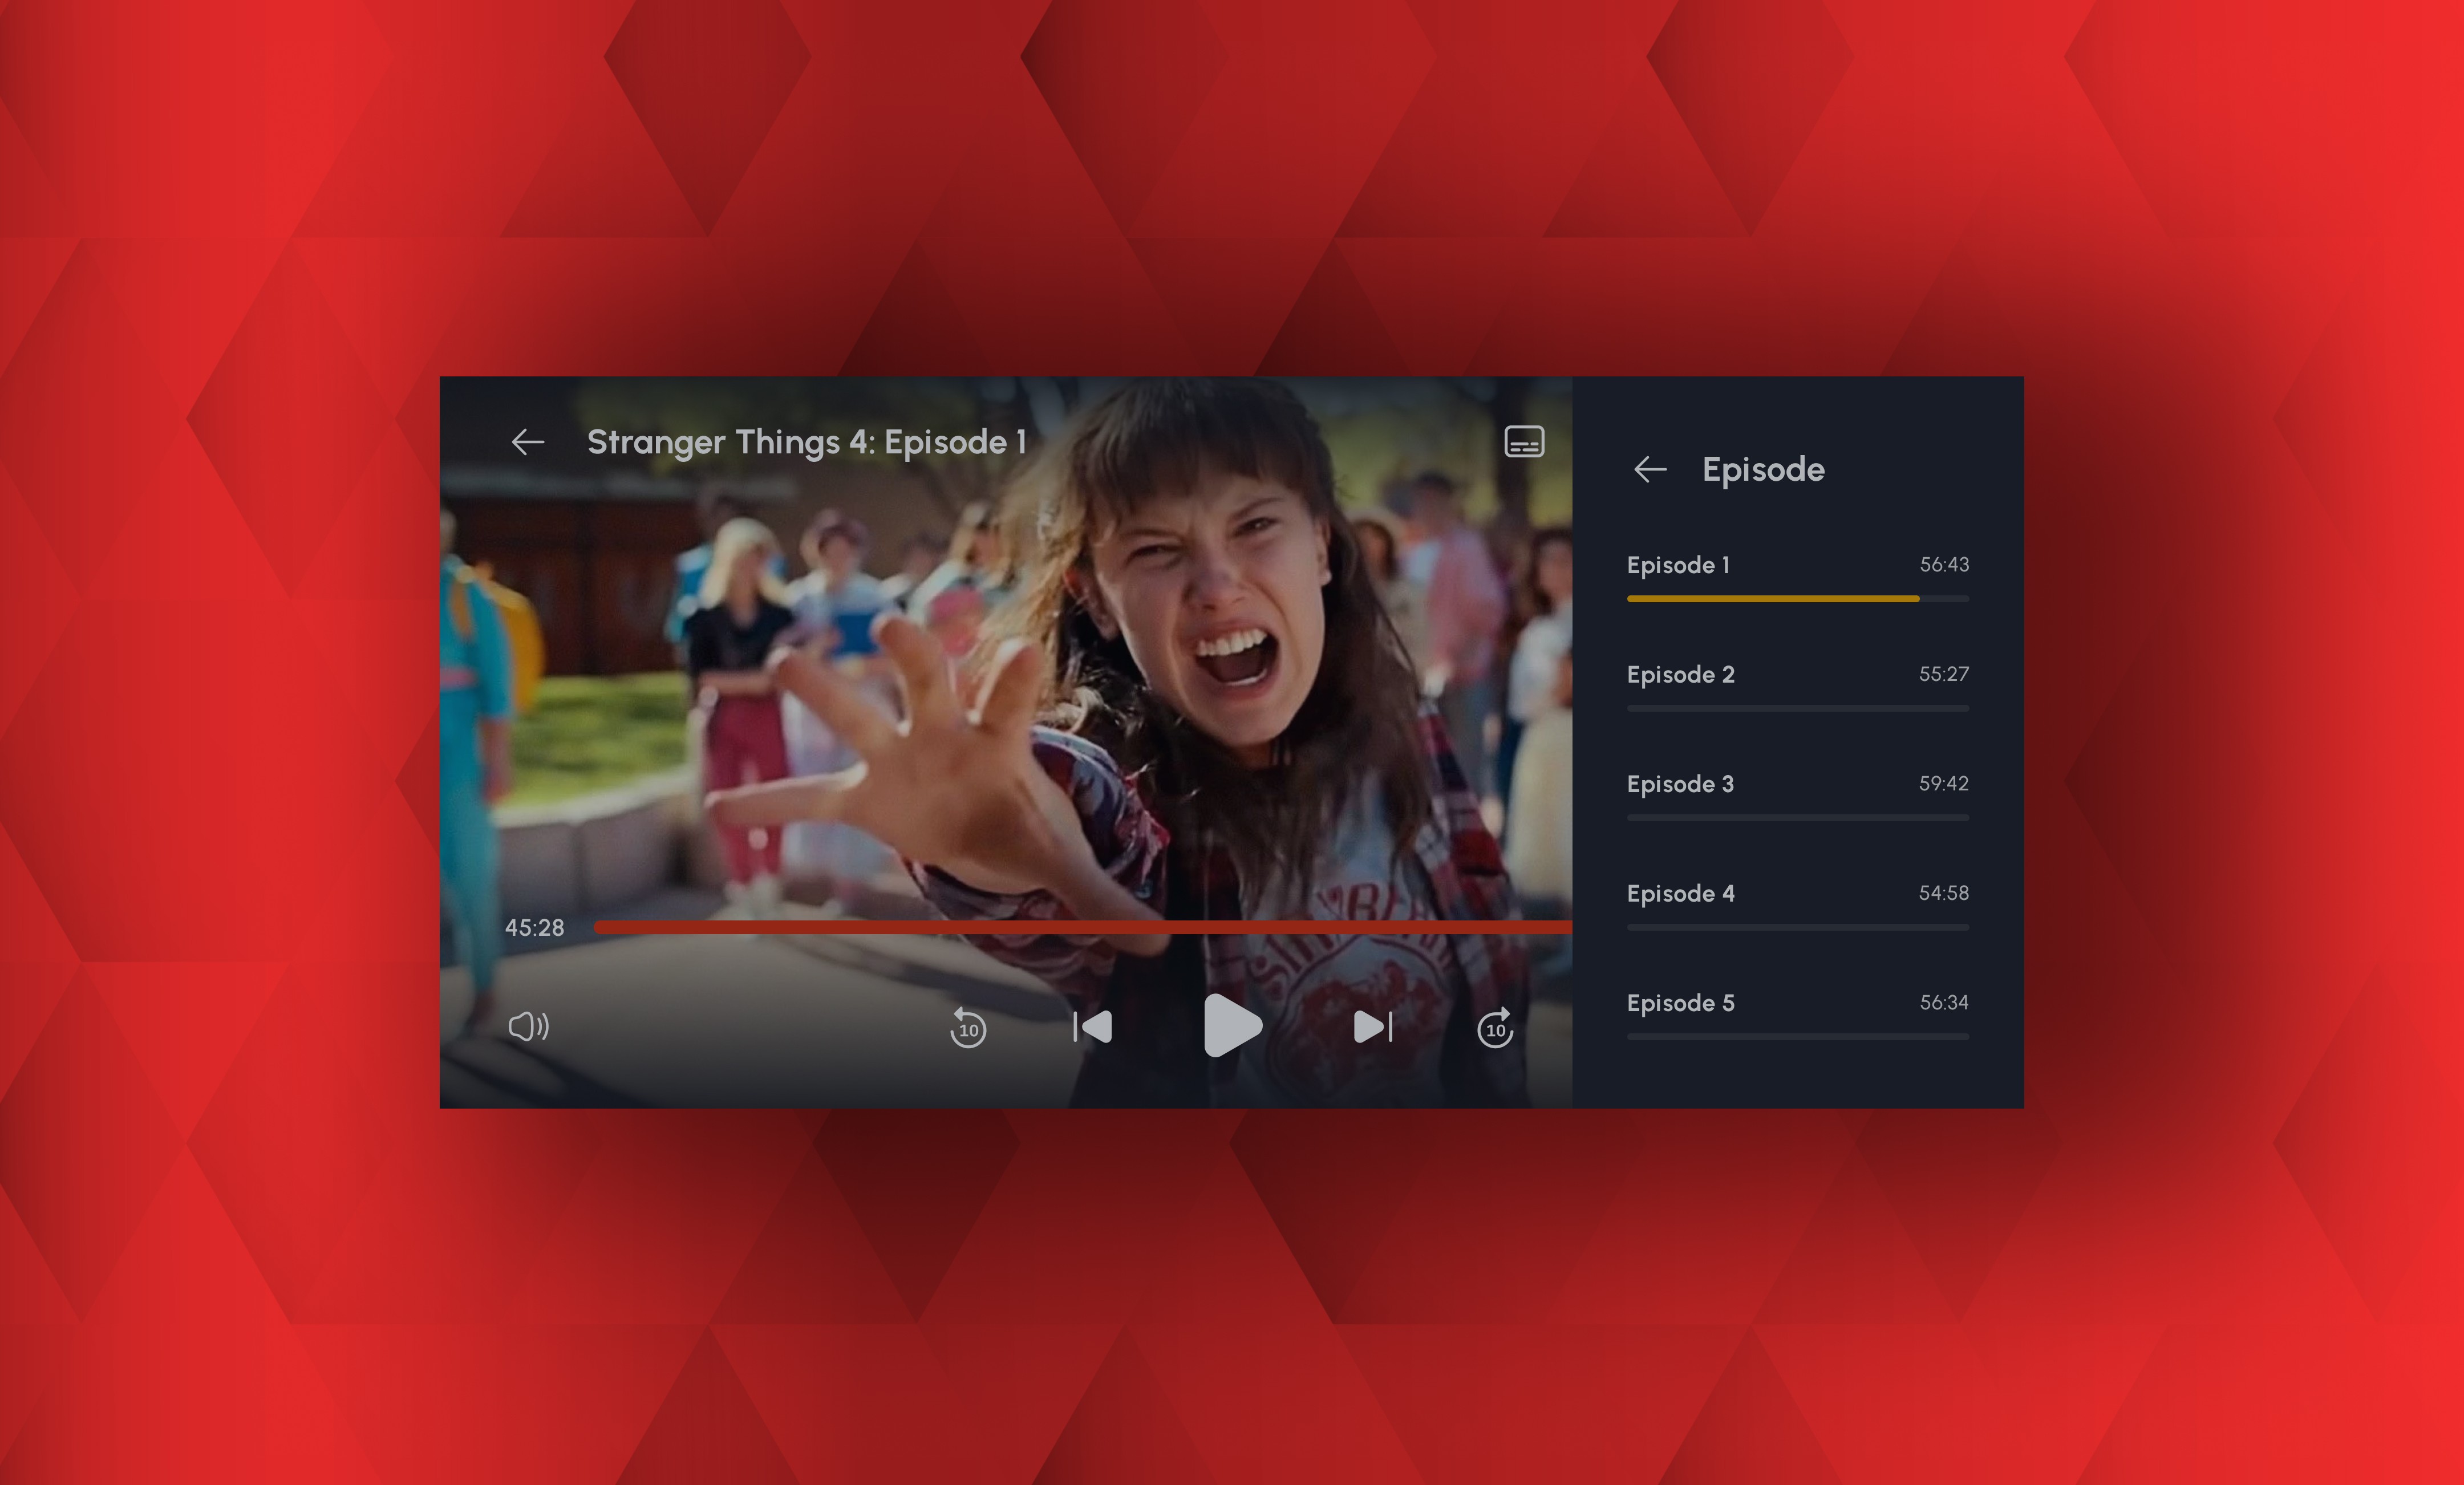
Task: Play Episode 3 from the list
Action: (x=1680, y=784)
